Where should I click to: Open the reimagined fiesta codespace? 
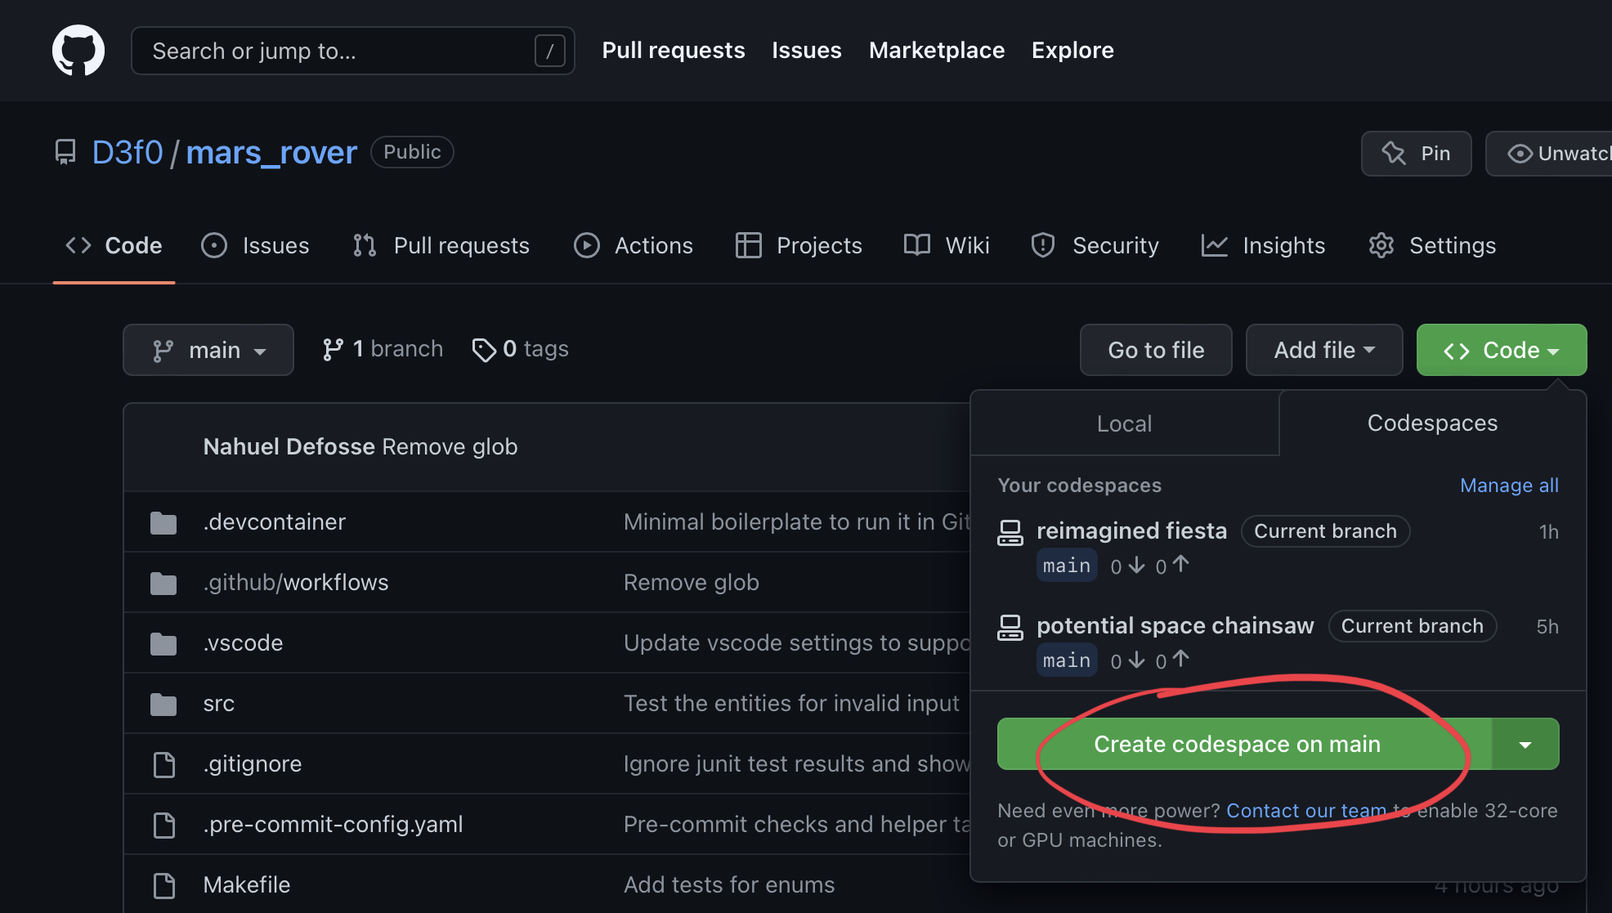1131,531
